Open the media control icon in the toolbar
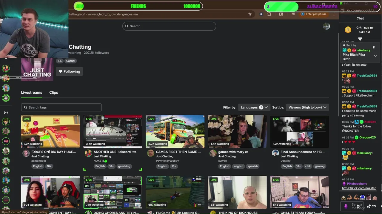This screenshot has height=214, width=382. [x=293, y=14]
